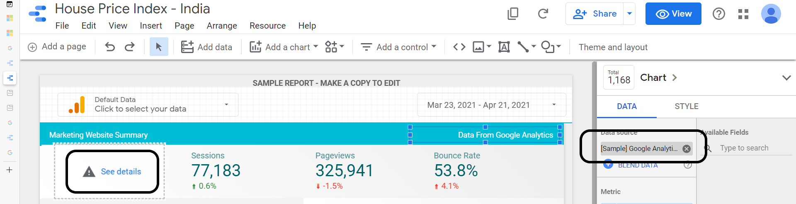Select the Pageviews 325,941 scorecard
Screen dimensions: 796x204
coord(344,170)
